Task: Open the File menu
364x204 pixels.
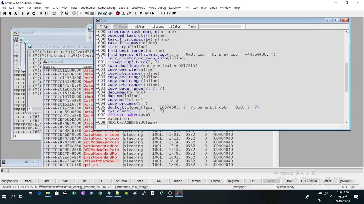Action: click(x=4, y=8)
